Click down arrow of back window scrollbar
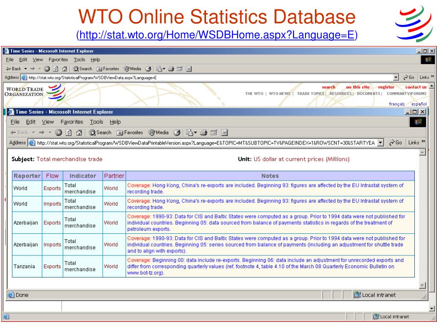Image resolution: width=437 pixels, height=327 pixels. coord(432,309)
